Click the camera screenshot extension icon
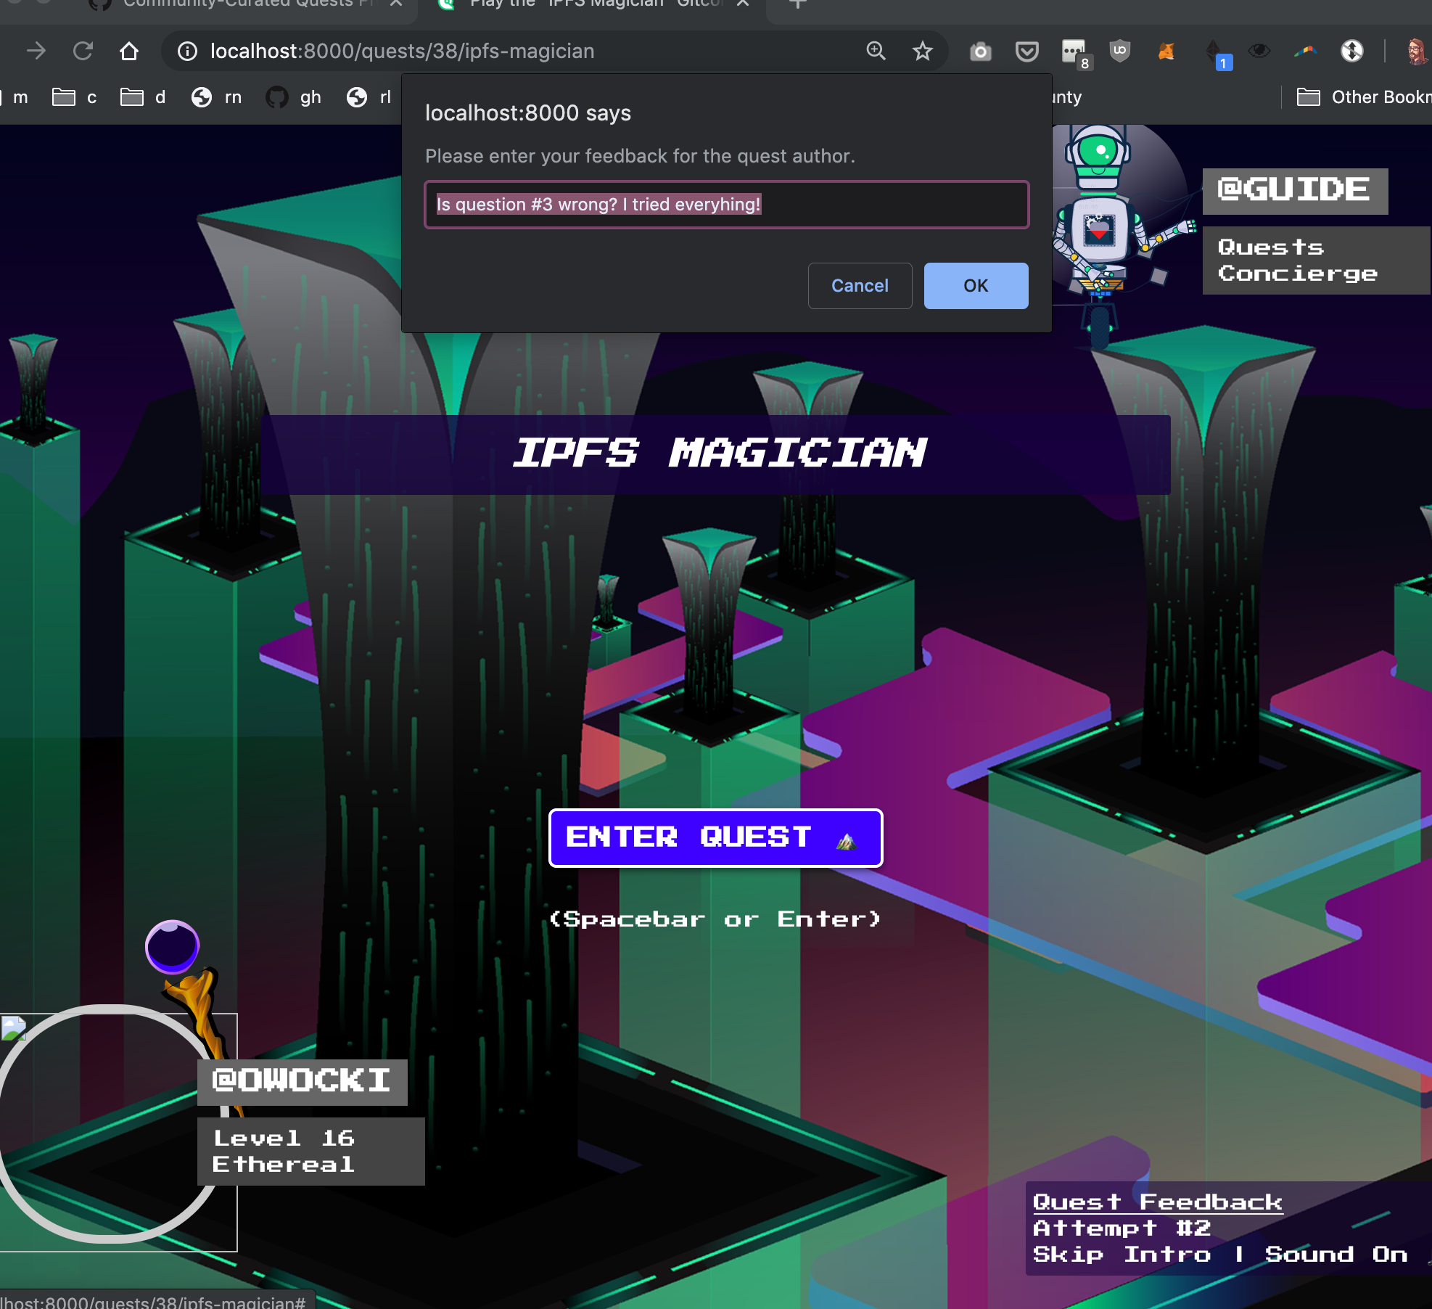 (980, 52)
